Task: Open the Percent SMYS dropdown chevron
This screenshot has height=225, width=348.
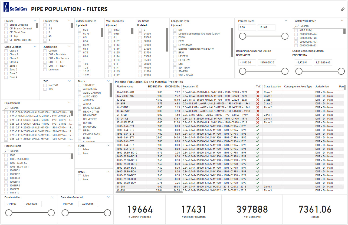Action: 286,21
